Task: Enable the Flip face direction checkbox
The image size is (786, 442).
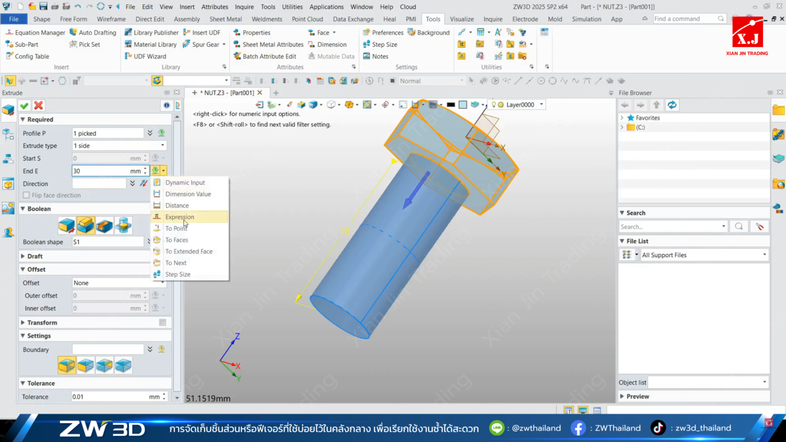Action: click(x=26, y=195)
